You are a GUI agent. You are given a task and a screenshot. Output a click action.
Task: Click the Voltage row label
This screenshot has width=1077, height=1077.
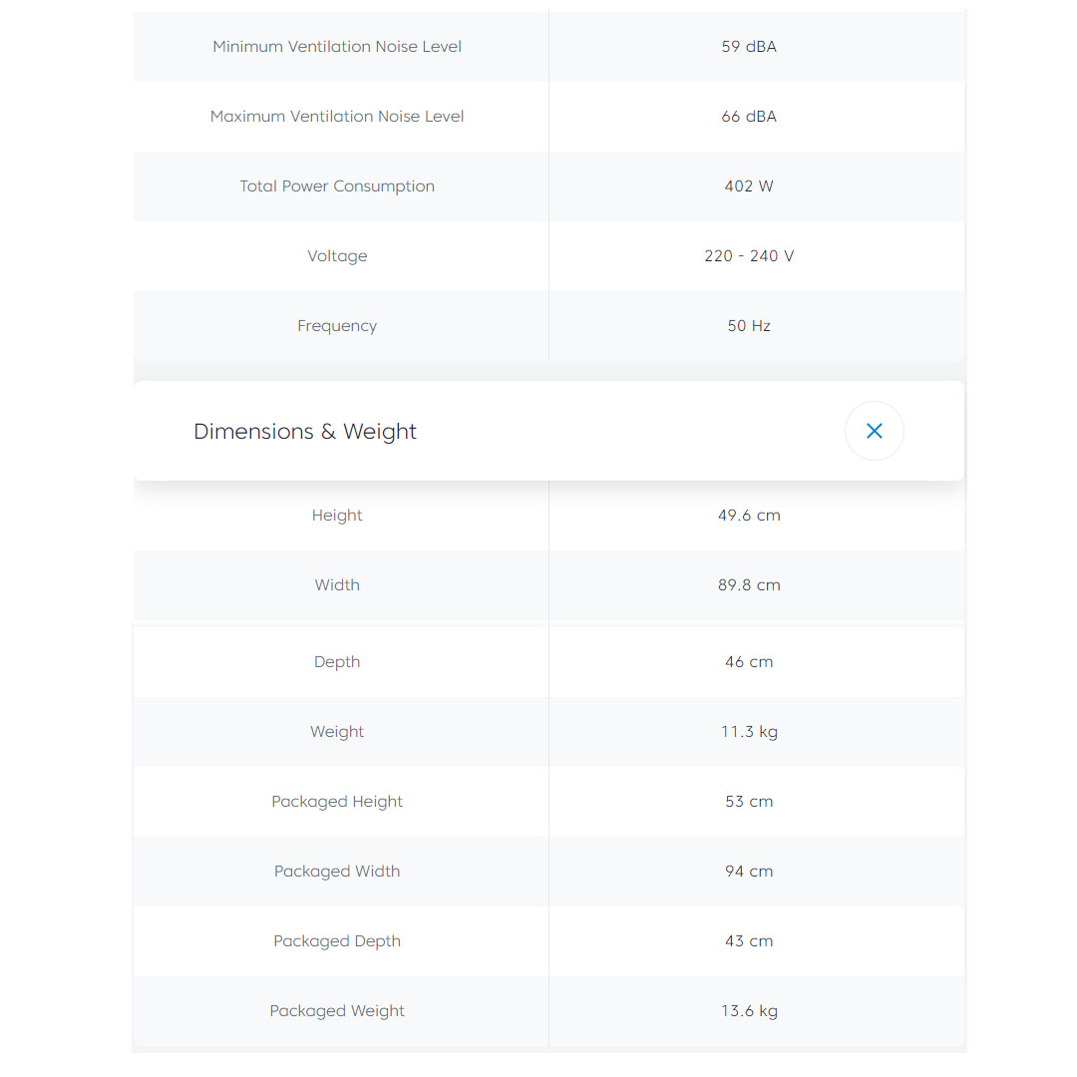[x=337, y=256]
